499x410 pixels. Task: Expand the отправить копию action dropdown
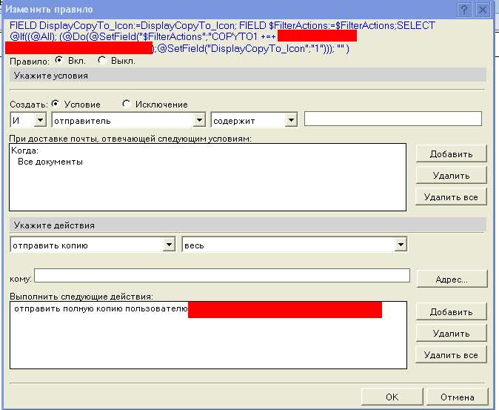[x=168, y=244]
